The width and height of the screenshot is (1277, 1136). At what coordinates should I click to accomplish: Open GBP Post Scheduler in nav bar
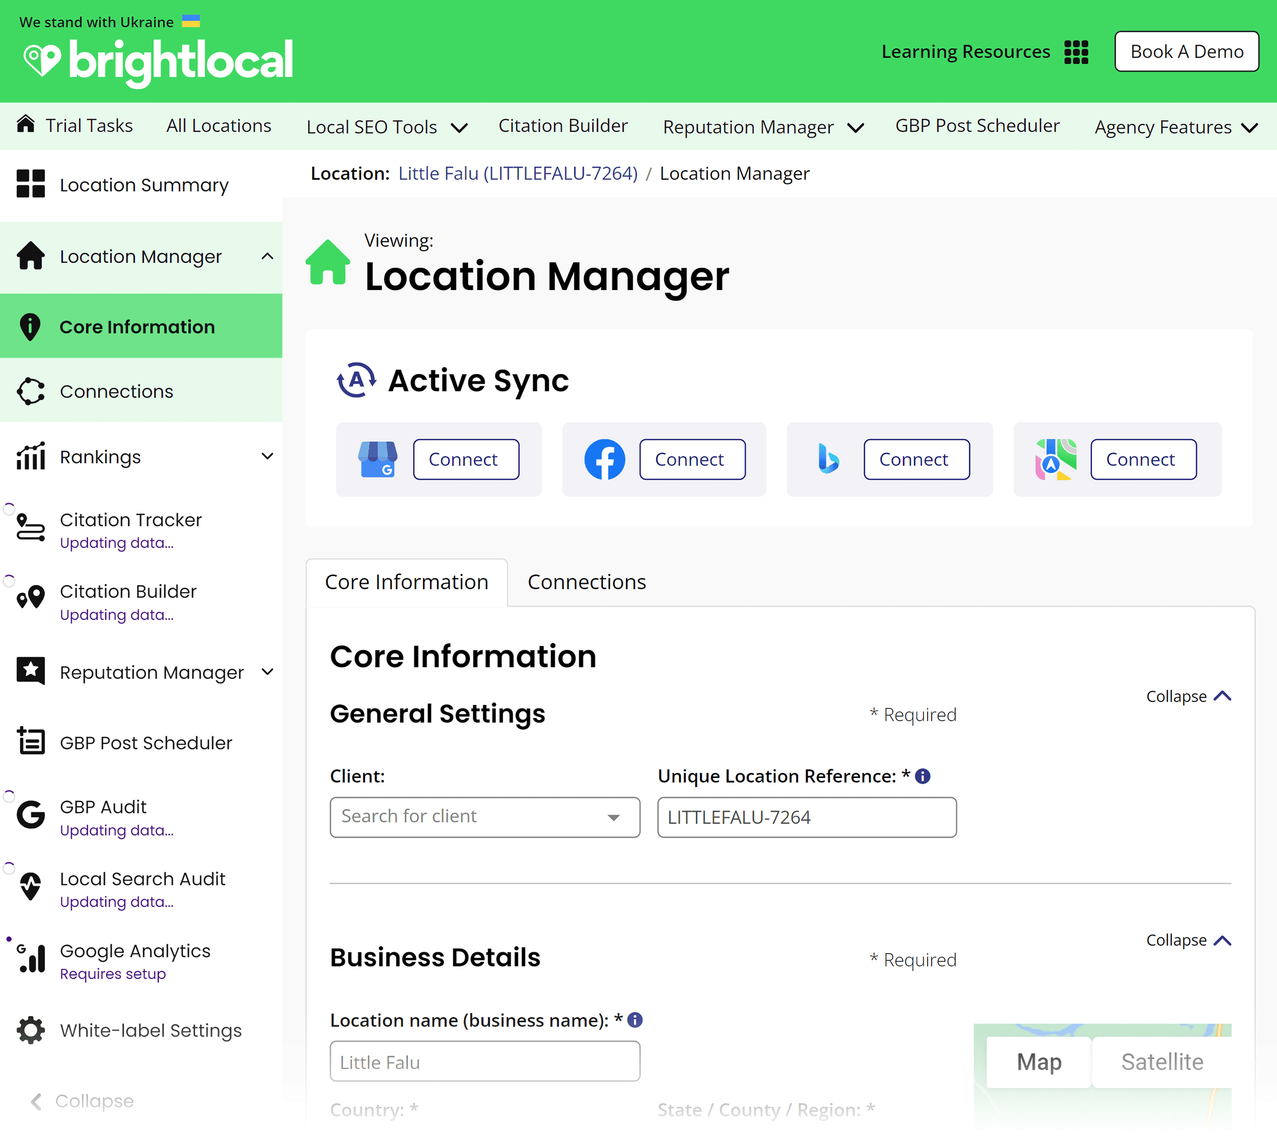pyautogui.click(x=977, y=126)
